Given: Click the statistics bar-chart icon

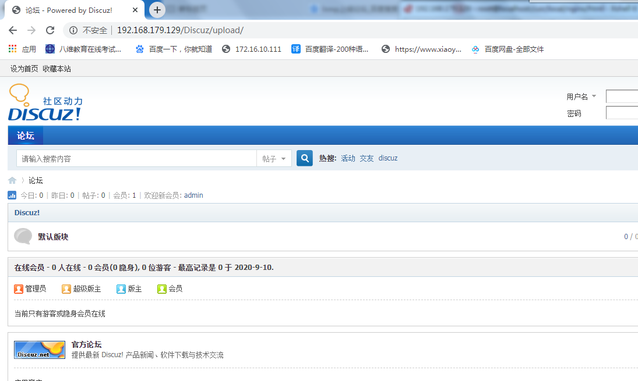Looking at the screenshot, I should 12,195.
